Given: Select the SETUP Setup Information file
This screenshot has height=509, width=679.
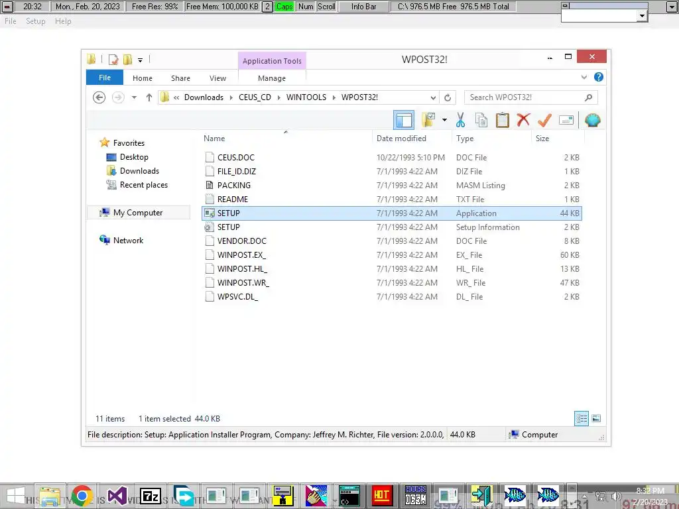Looking at the screenshot, I should [392, 227].
